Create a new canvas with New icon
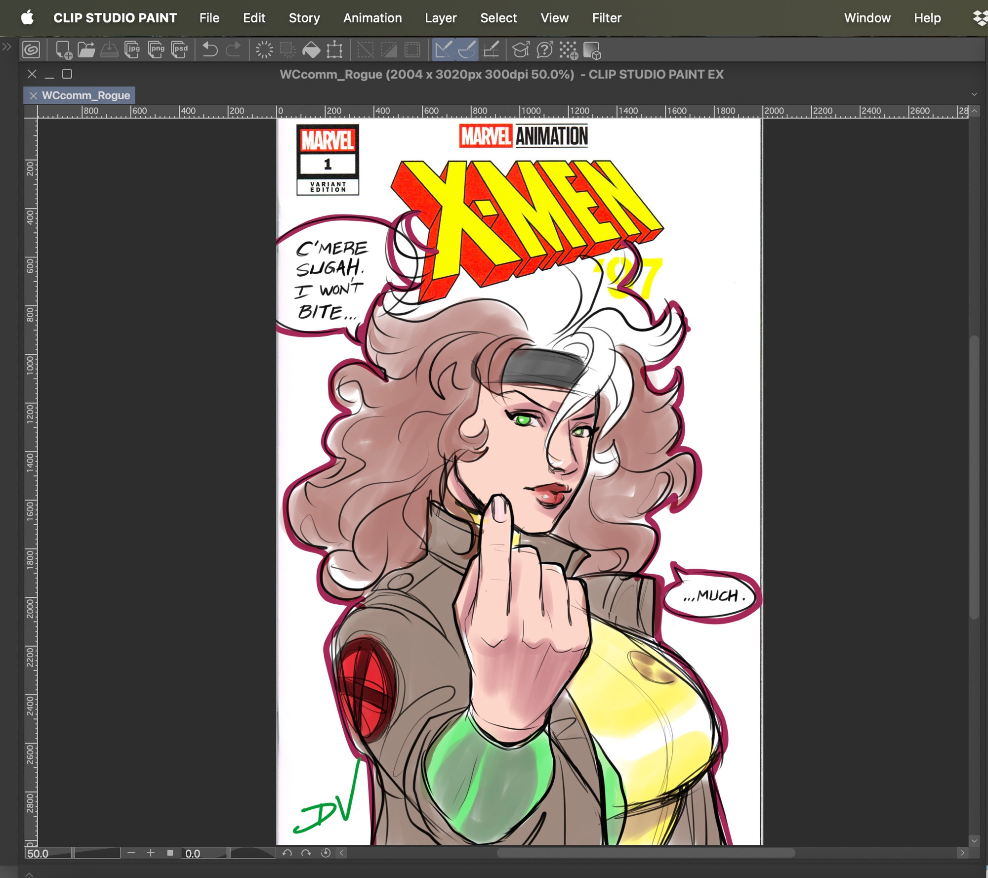Screen dimensions: 988x878 tap(64, 50)
